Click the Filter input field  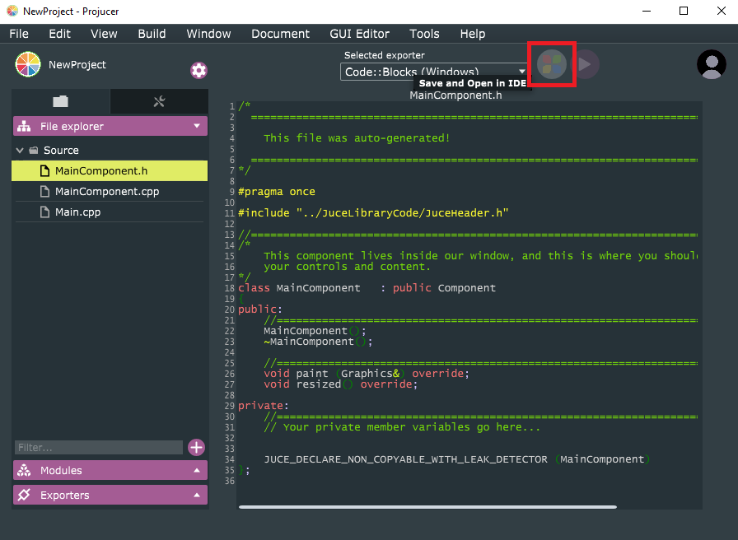click(98, 447)
